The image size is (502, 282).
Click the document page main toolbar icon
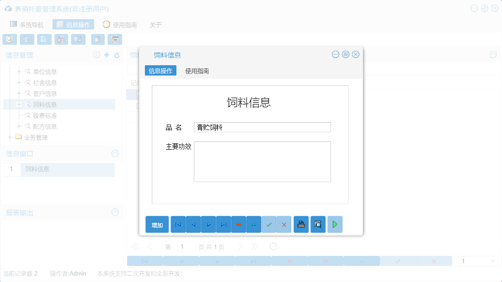click(44, 39)
